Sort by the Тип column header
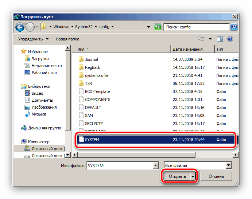 tap(226, 49)
